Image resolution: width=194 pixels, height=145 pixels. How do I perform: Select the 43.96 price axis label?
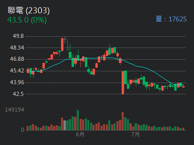[17, 82]
